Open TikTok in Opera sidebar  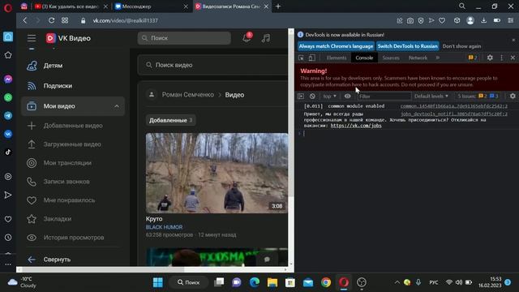8,152
